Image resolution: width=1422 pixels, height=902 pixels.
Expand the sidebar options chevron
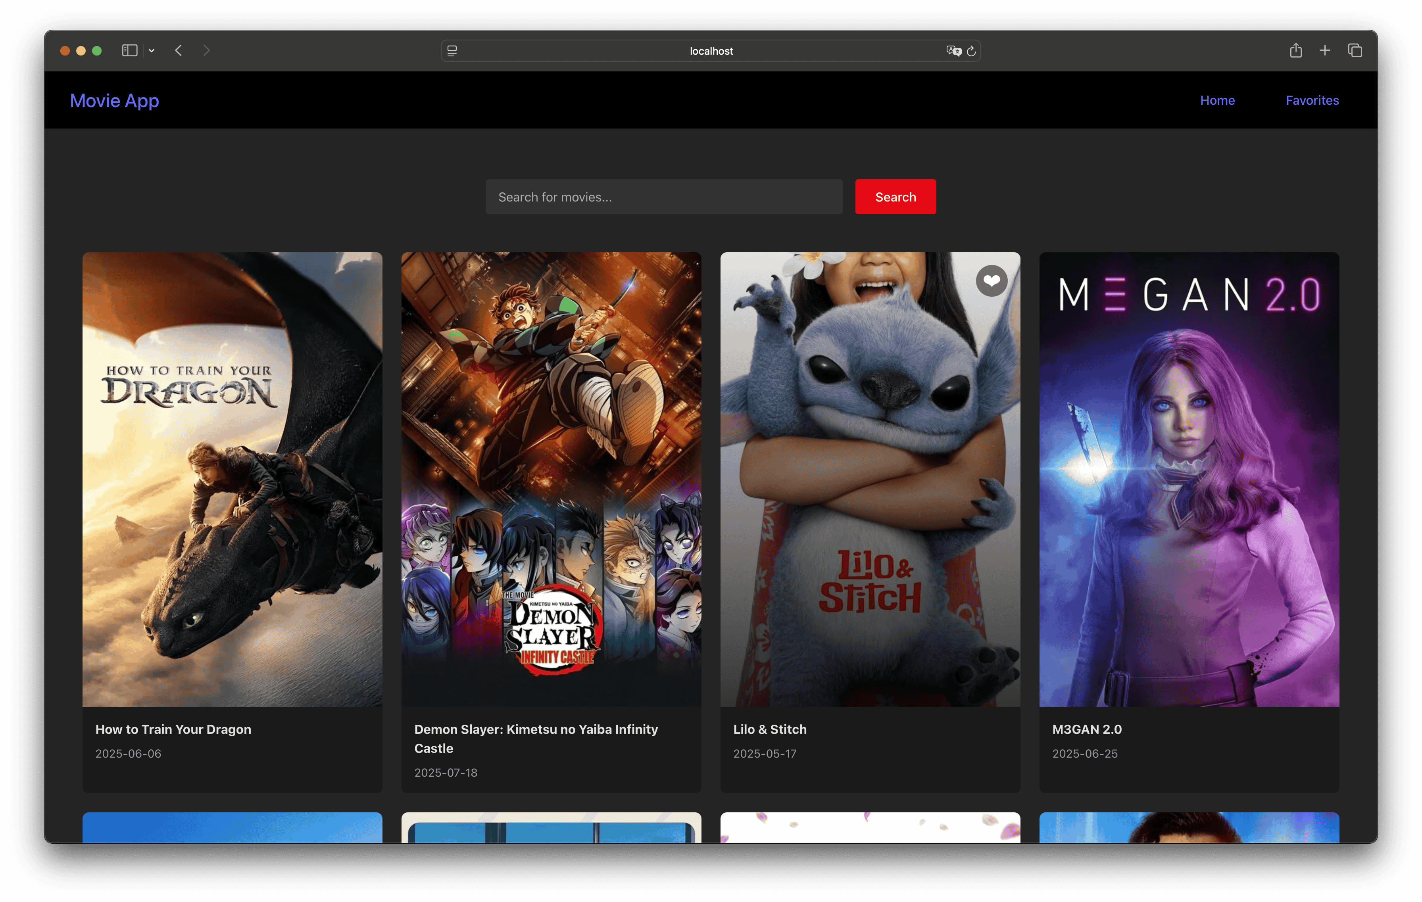(x=152, y=51)
